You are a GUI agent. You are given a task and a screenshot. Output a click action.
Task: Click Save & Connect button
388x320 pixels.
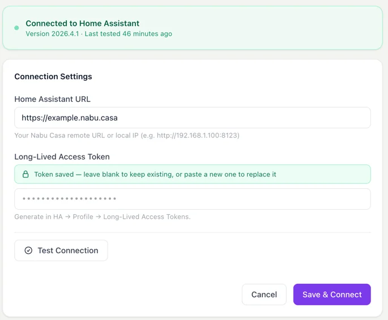click(332, 295)
